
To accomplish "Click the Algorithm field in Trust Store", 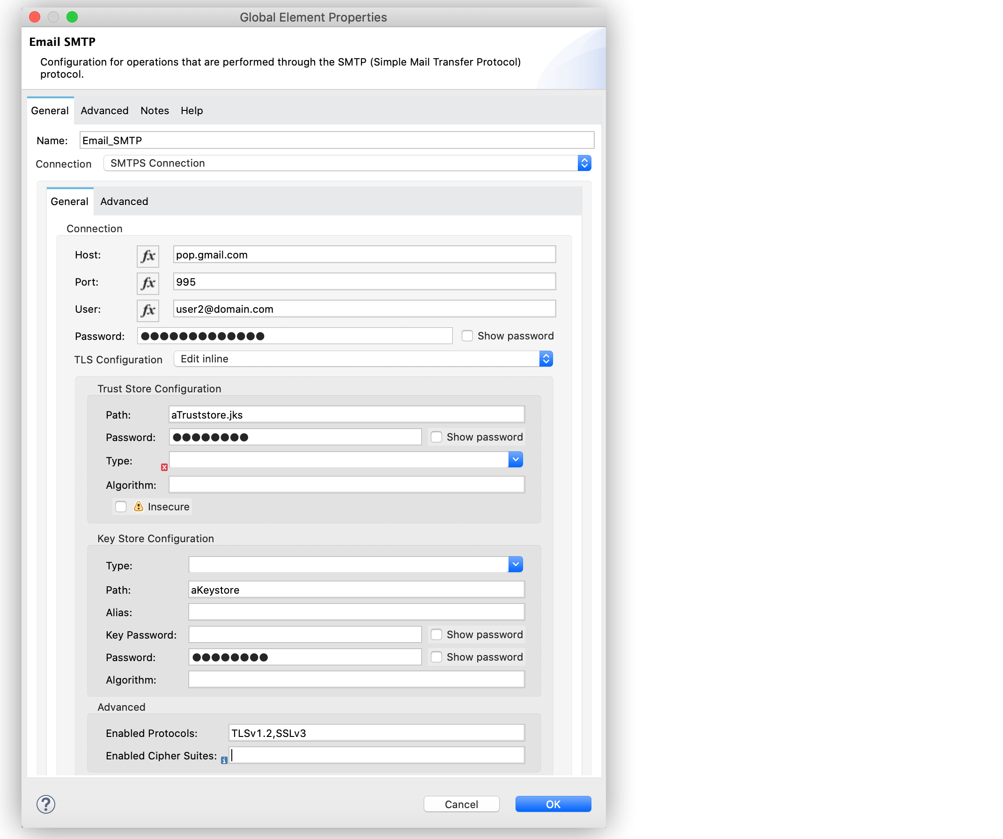I will 346,483.
